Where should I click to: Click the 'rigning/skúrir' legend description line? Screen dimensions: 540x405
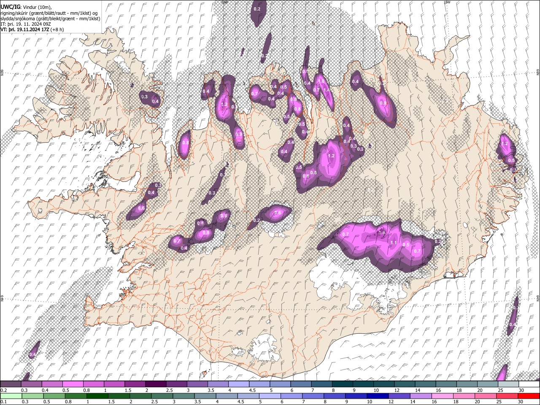tap(49, 13)
